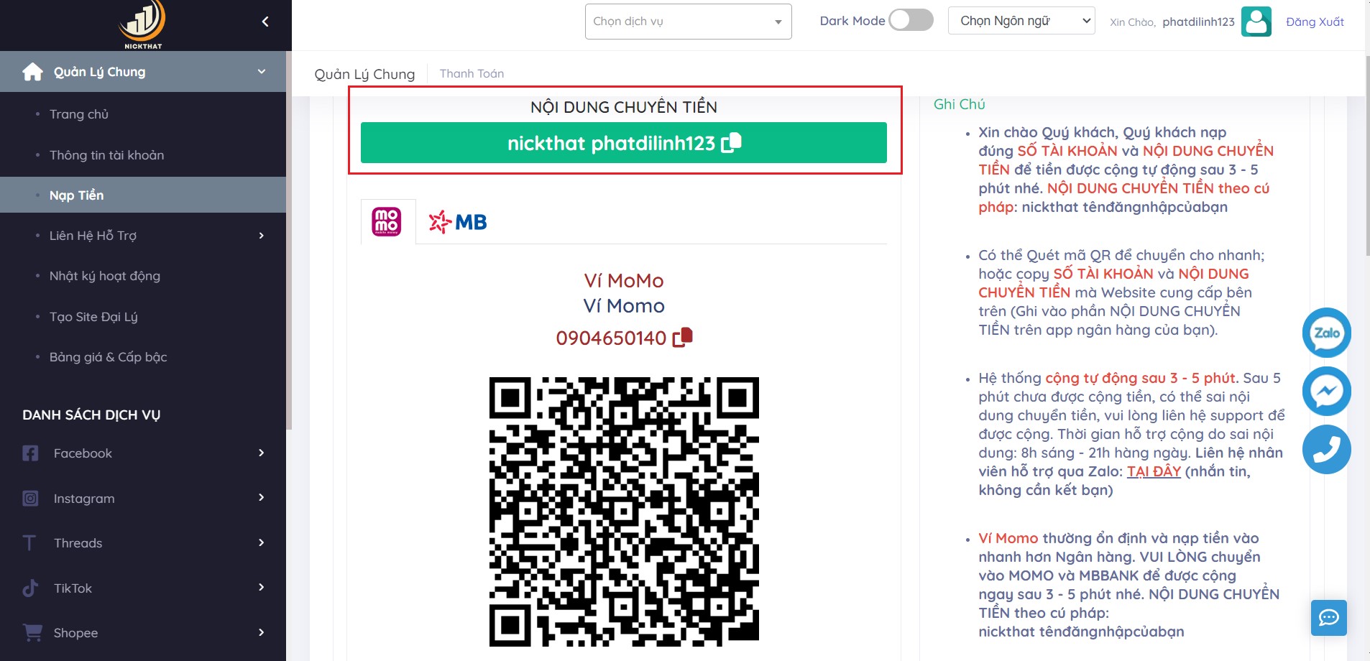Click the Instagram service icon
1370x661 pixels.
(x=30, y=499)
